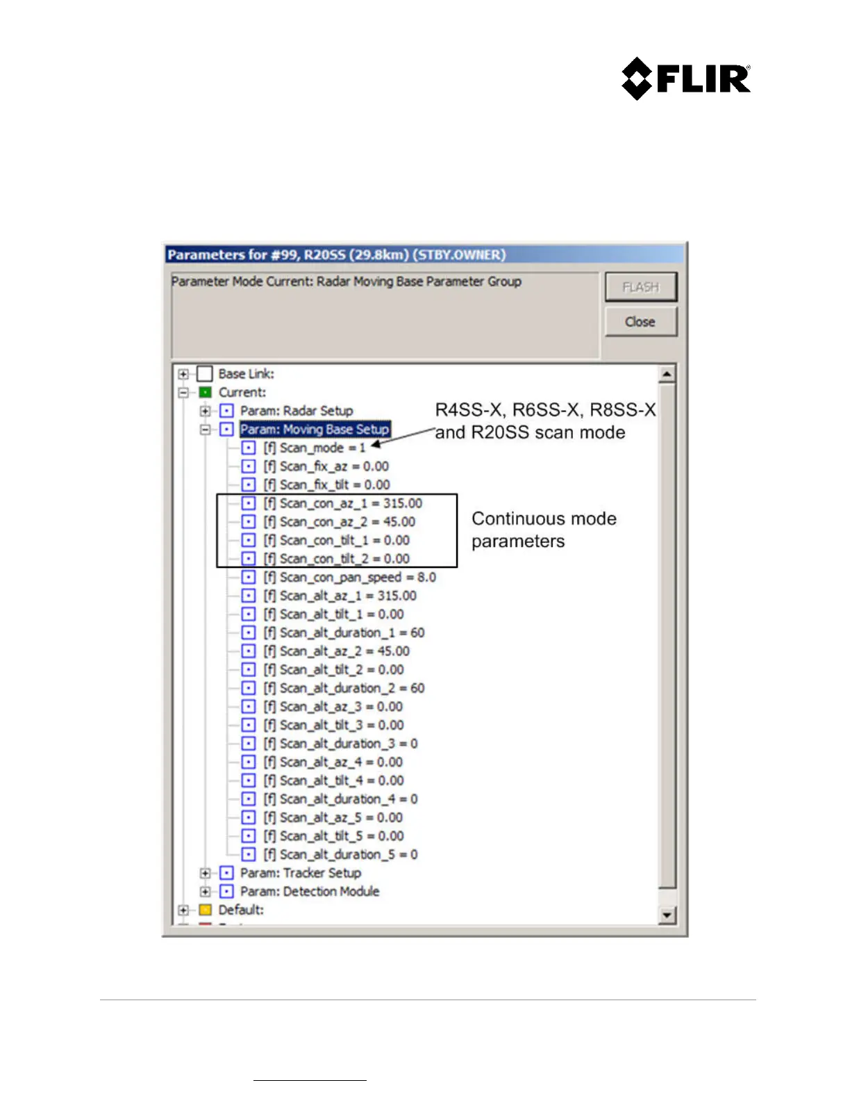Select Scan_con_pan_speed = 8.0
The width and height of the screenshot is (850, 1101).
(349, 577)
